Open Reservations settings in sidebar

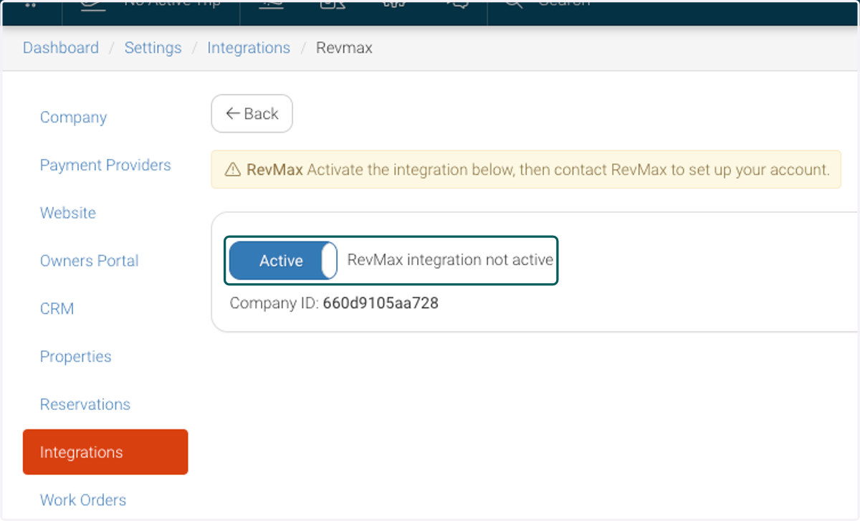(x=85, y=404)
